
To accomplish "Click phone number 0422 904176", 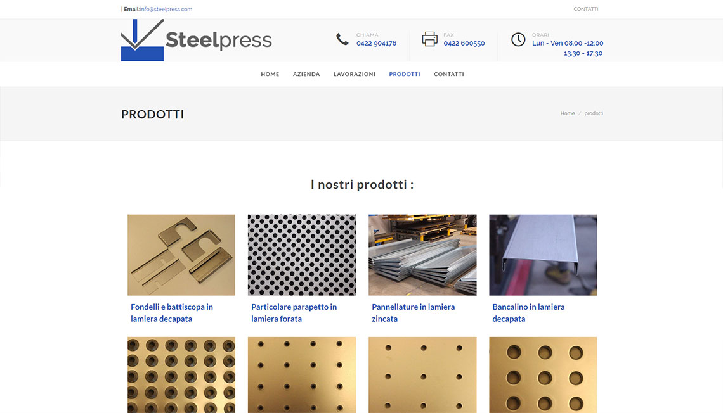I will tap(376, 43).
